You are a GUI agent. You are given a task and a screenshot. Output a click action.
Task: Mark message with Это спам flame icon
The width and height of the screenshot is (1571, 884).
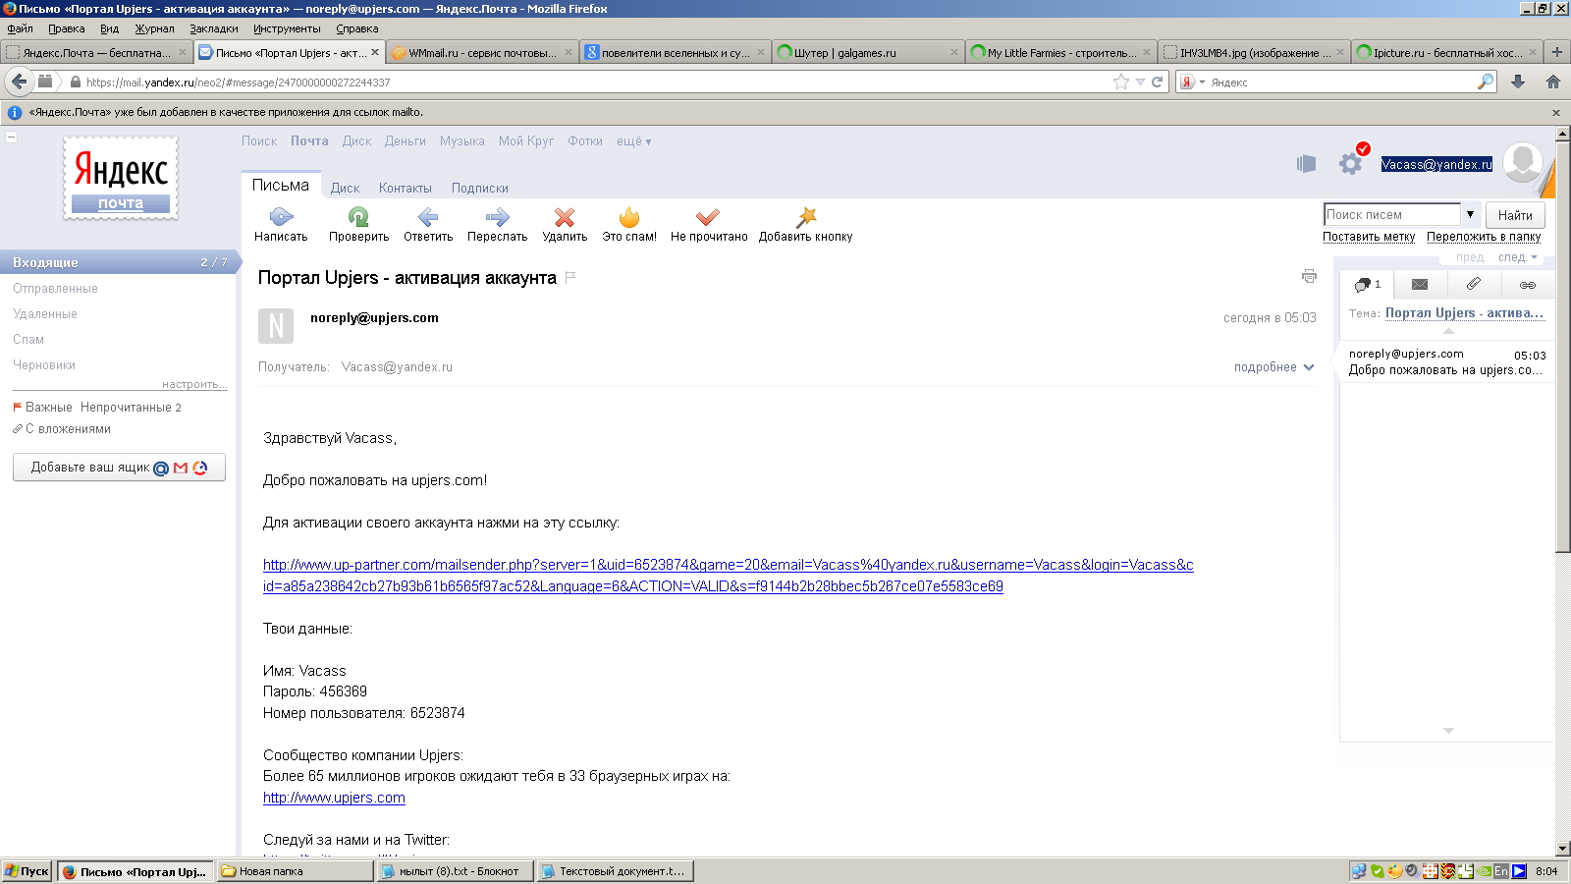click(629, 217)
